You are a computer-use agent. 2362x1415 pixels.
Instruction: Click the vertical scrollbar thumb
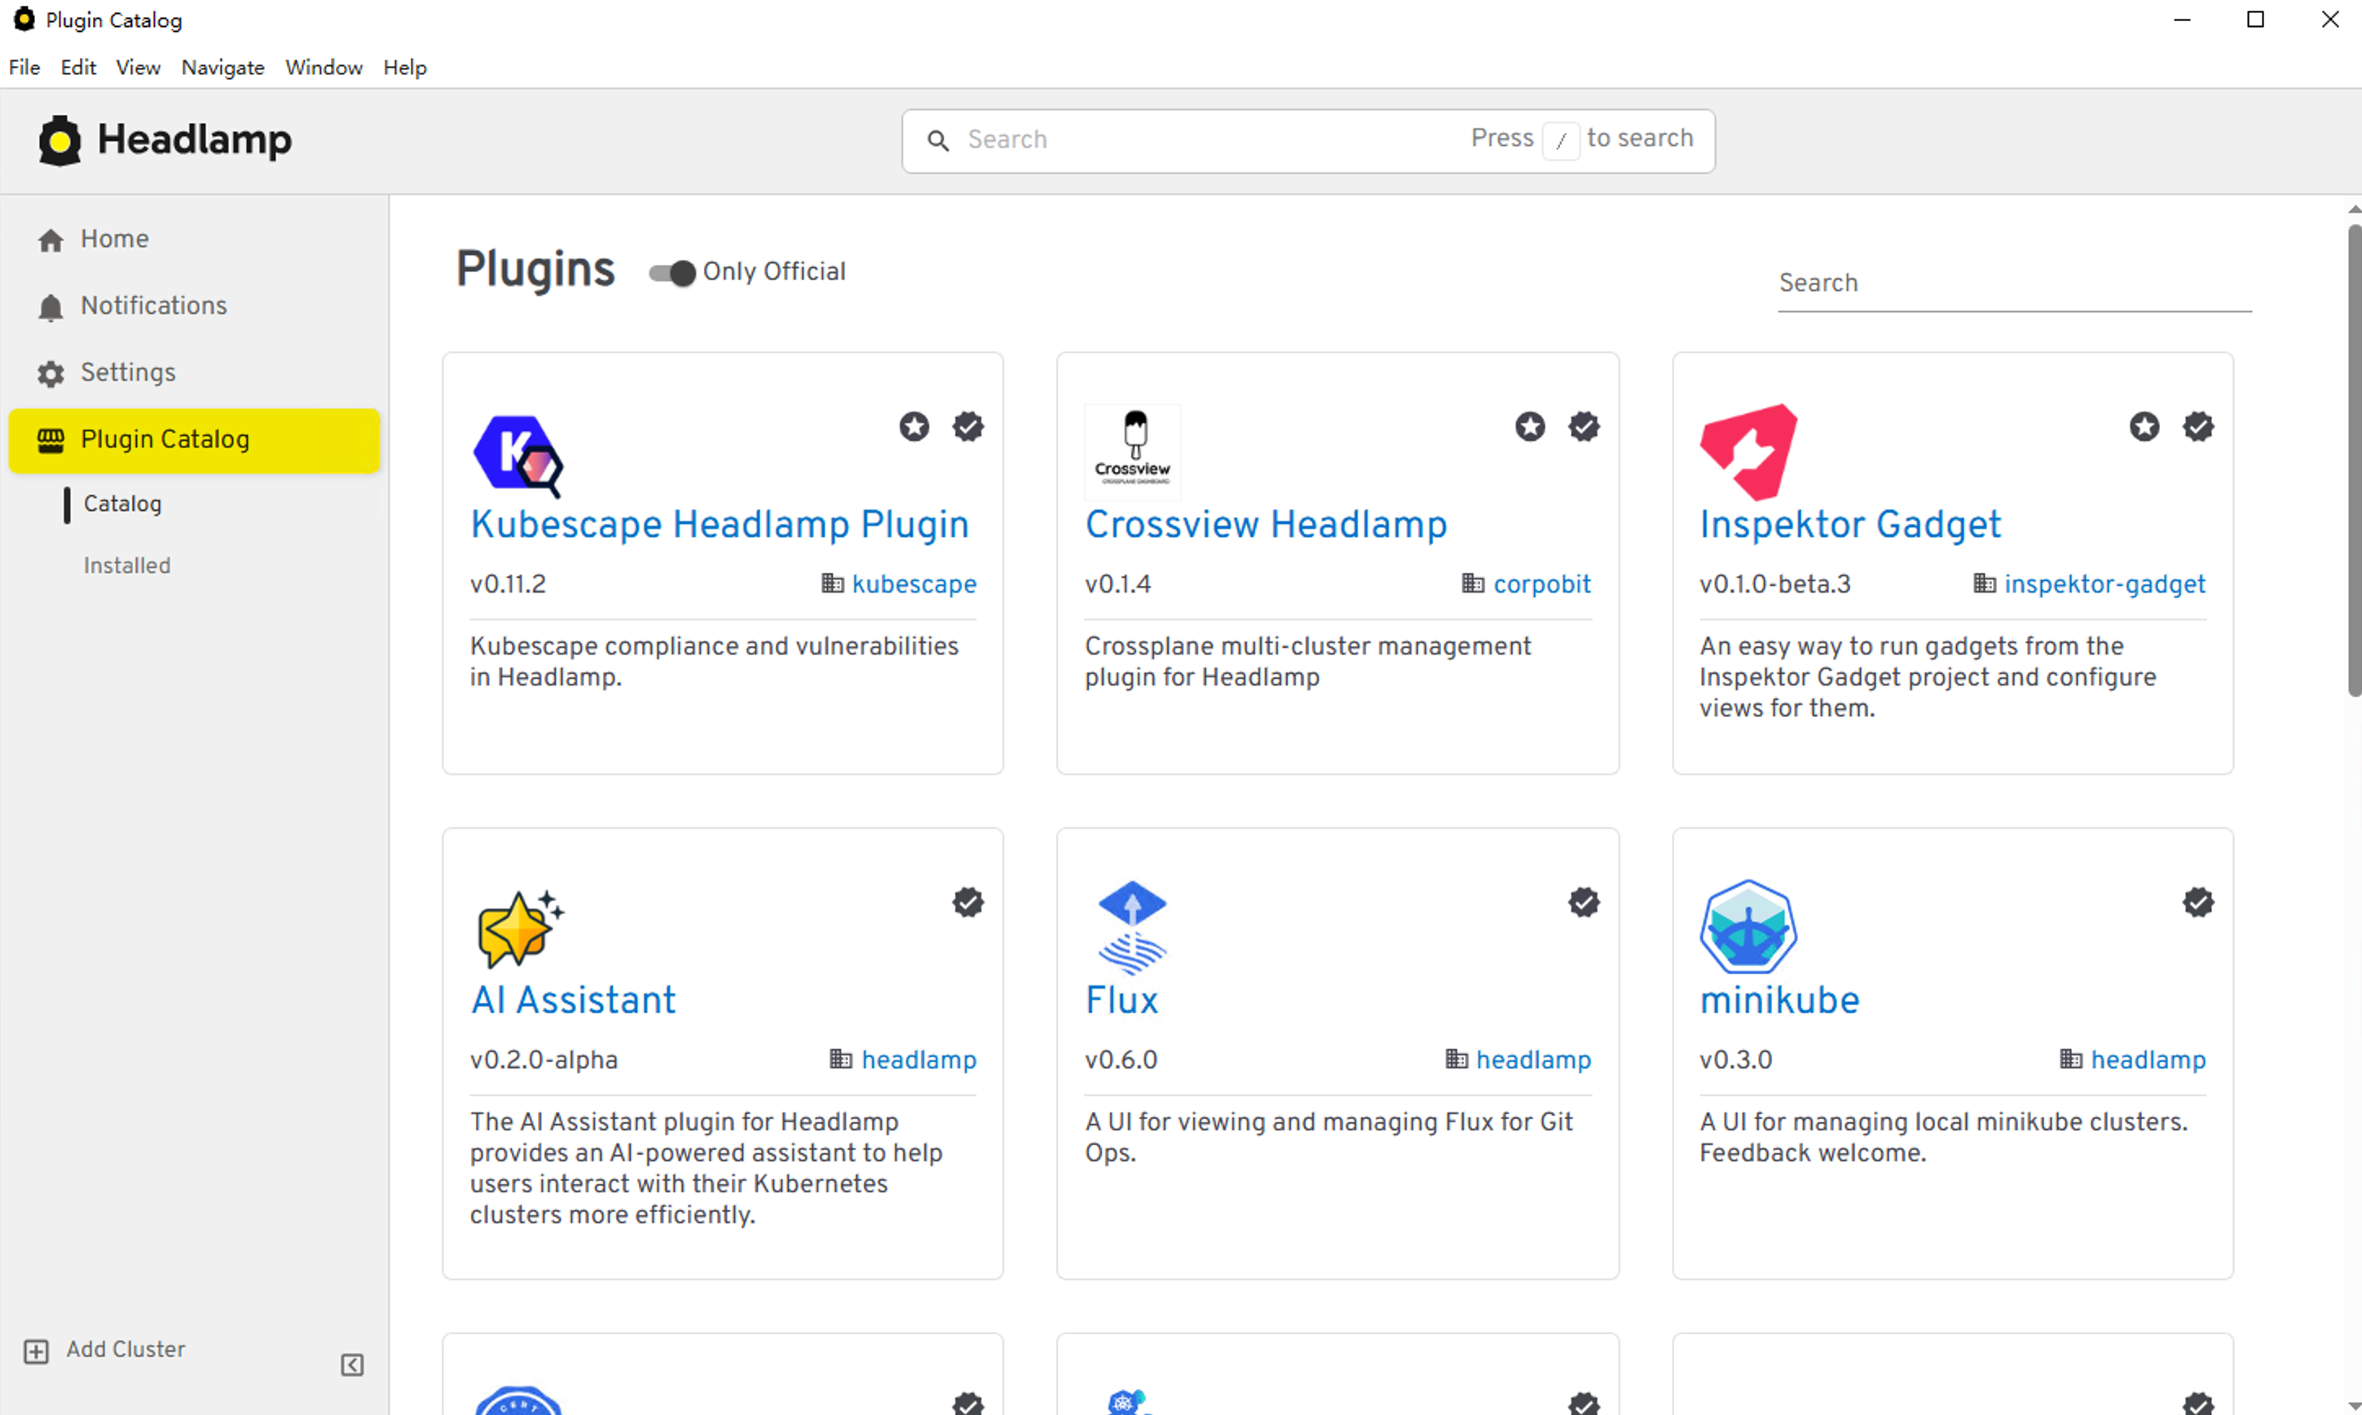tap(2355, 461)
